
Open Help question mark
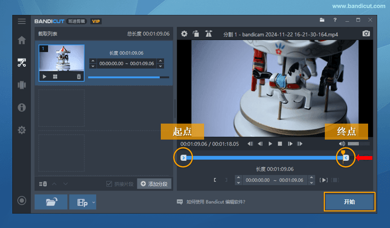335,20
